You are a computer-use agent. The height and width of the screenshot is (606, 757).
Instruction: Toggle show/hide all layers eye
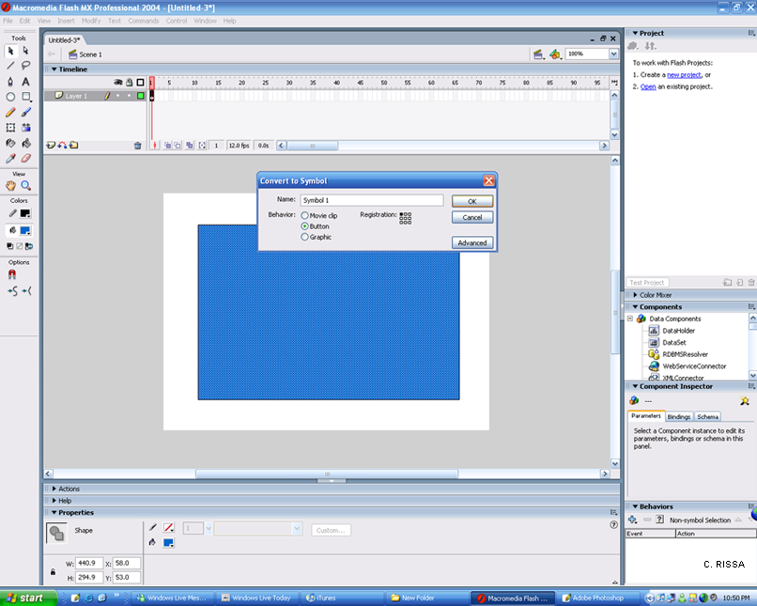pos(117,82)
